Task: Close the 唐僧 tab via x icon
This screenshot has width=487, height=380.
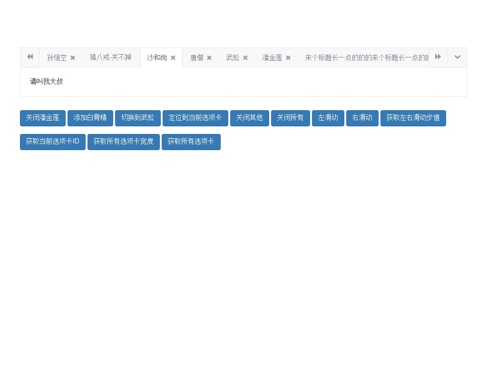Action: click(x=209, y=58)
